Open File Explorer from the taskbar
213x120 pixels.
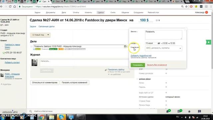tap(52, 117)
